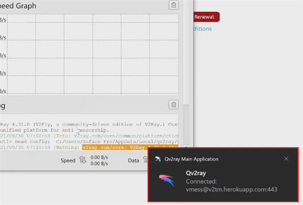This screenshot has width=303, height=205.
Task: Click the Speed label in status bar
Action: coord(68,160)
